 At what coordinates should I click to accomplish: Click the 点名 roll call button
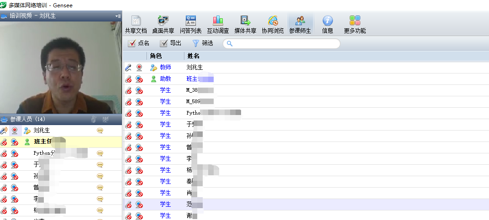[x=139, y=43]
